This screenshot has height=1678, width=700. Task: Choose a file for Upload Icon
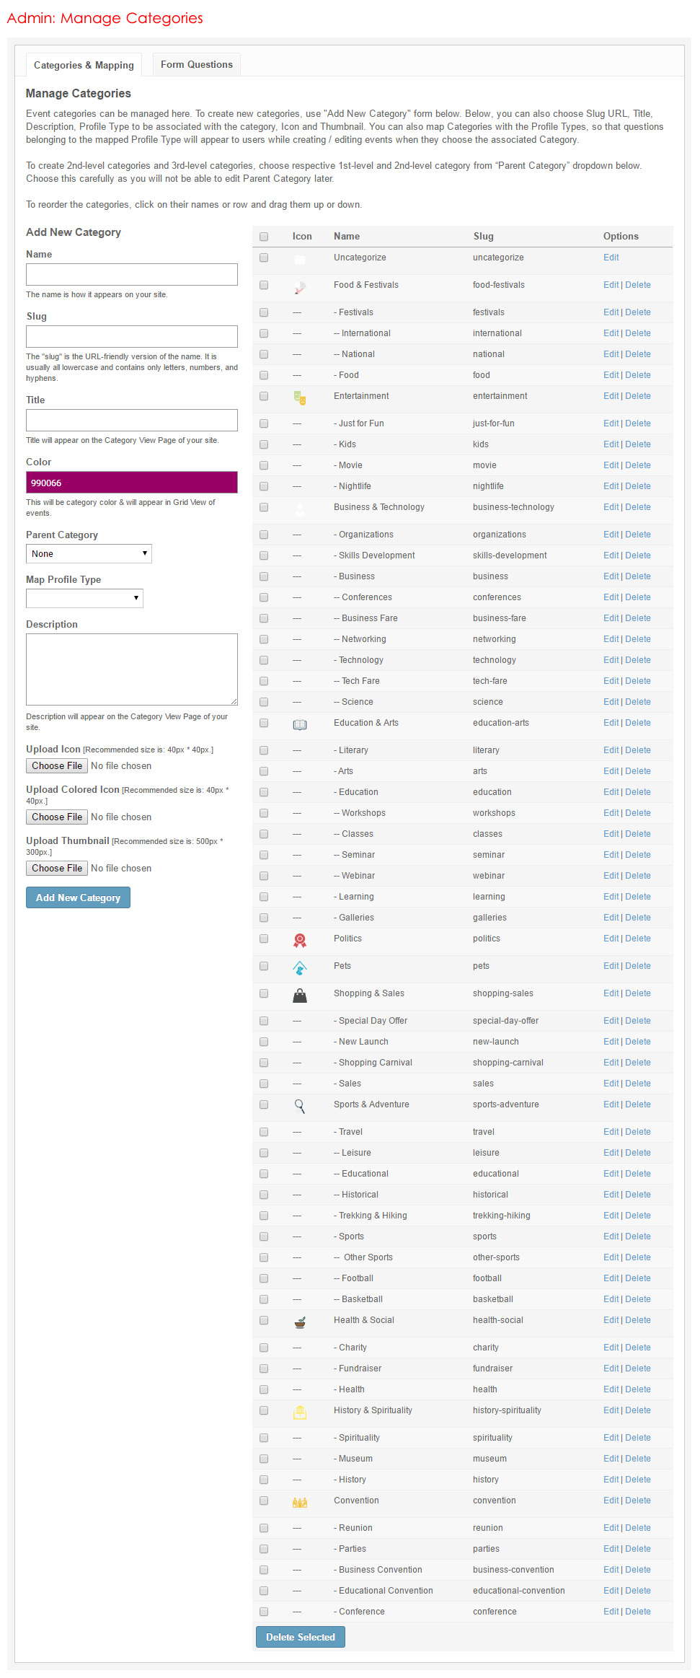[57, 765]
